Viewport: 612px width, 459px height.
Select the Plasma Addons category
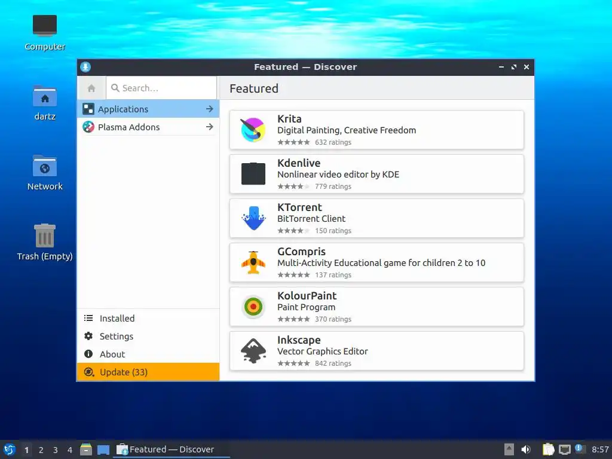pyautogui.click(x=148, y=127)
